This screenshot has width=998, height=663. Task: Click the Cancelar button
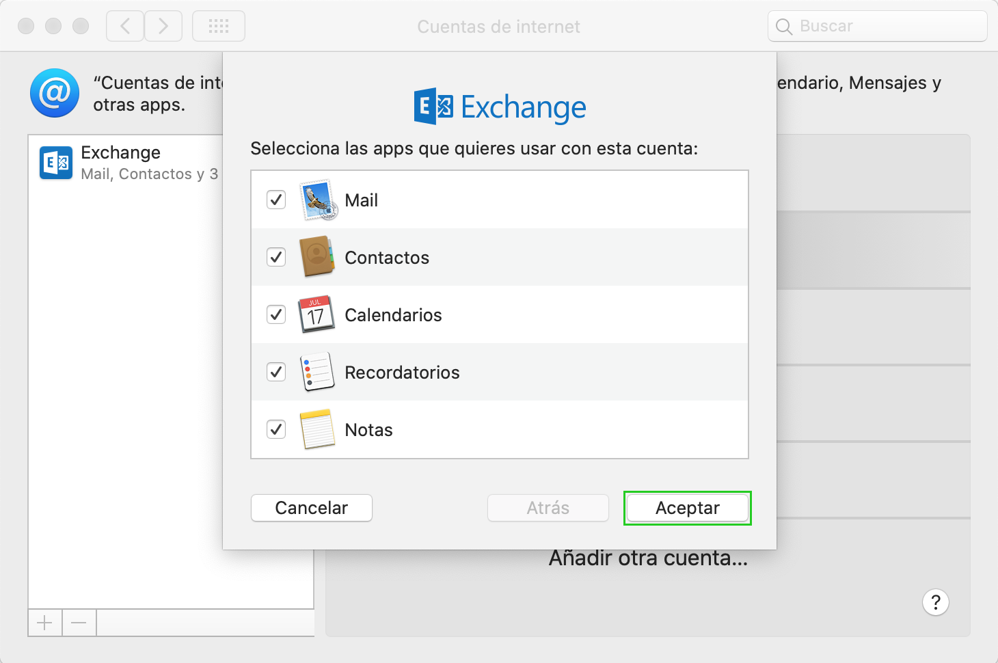pos(312,508)
